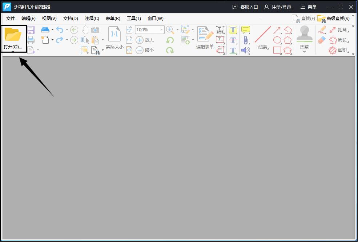The height and width of the screenshot is (242, 358).
Task: Open the 注释(C) menu
Action: click(x=92, y=18)
